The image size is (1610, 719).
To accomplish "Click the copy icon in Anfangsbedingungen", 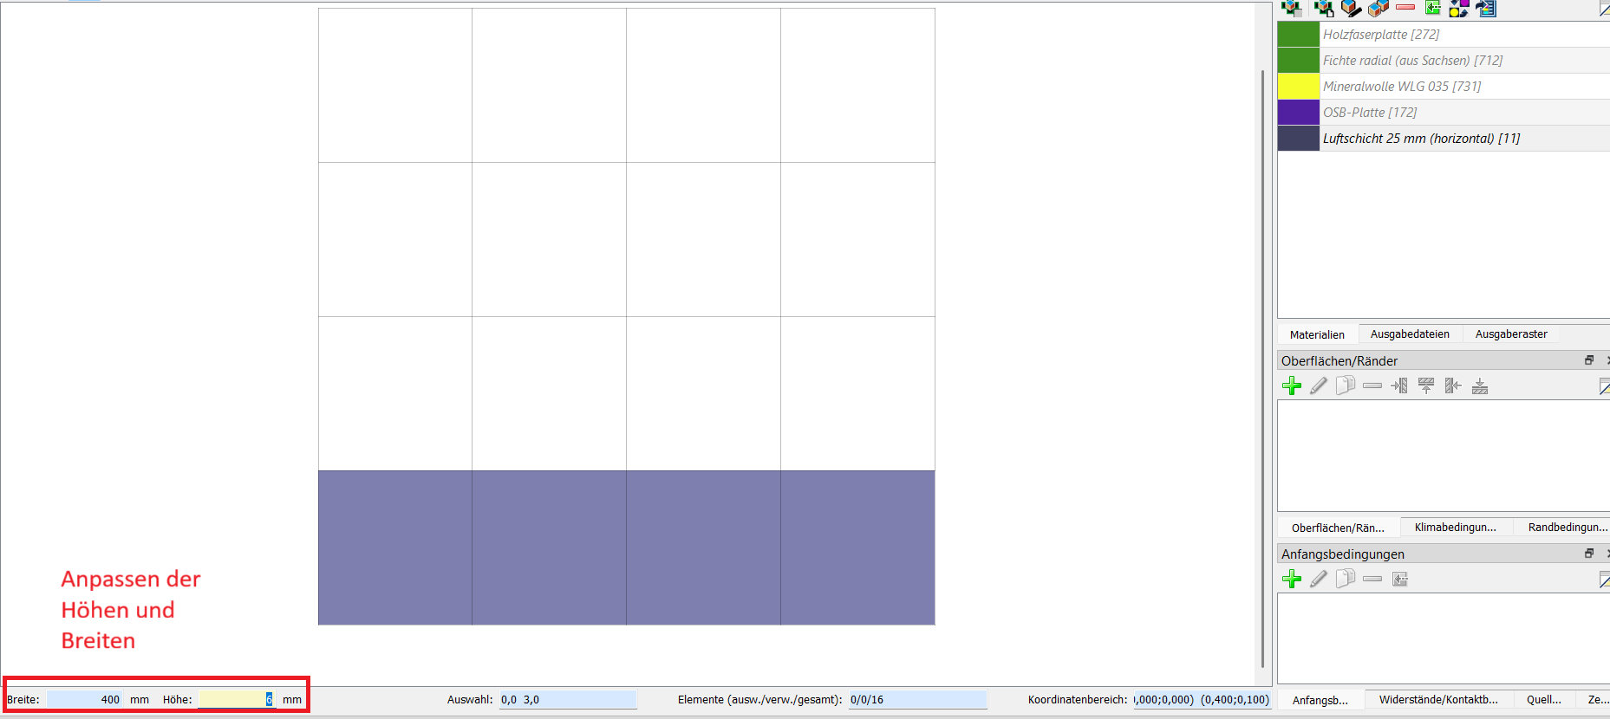I will click(x=1346, y=579).
